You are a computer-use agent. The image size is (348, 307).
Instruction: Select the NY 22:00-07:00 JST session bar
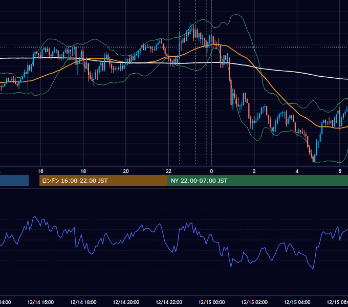257,181
